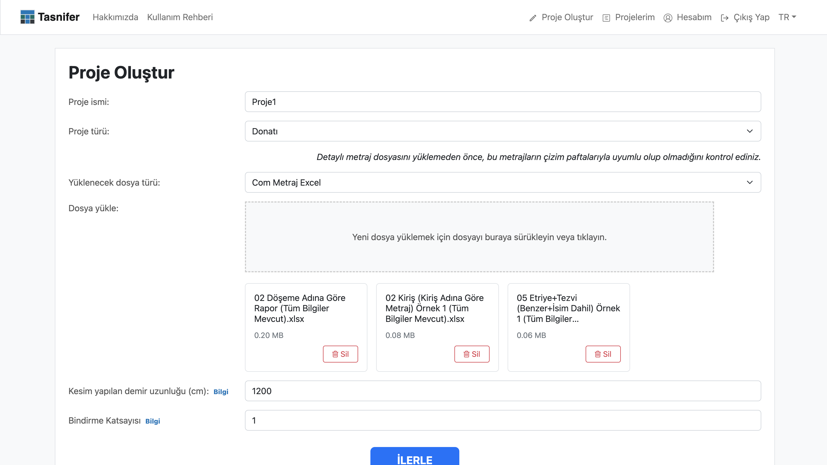Screen dimensions: 827x465
Task: Click the Tasnifer logo icon
Action: pyautogui.click(x=27, y=17)
